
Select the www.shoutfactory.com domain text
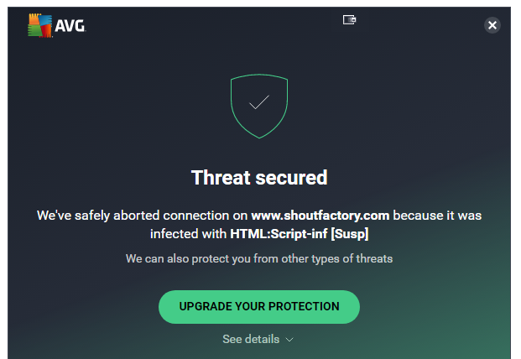click(320, 216)
